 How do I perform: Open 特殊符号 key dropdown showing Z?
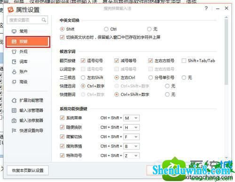pyautogui.click(x=132, y=156)
